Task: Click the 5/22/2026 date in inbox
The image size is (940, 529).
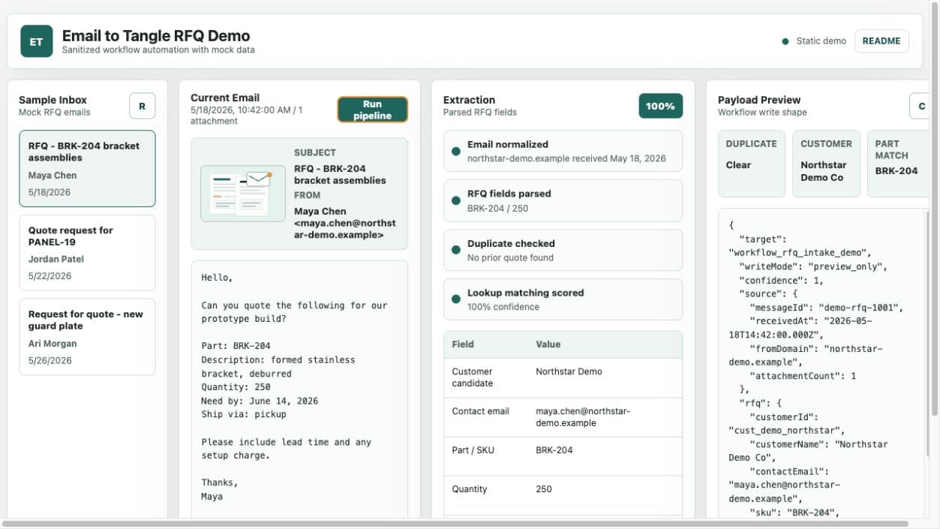Action: [x=50, y=276]
